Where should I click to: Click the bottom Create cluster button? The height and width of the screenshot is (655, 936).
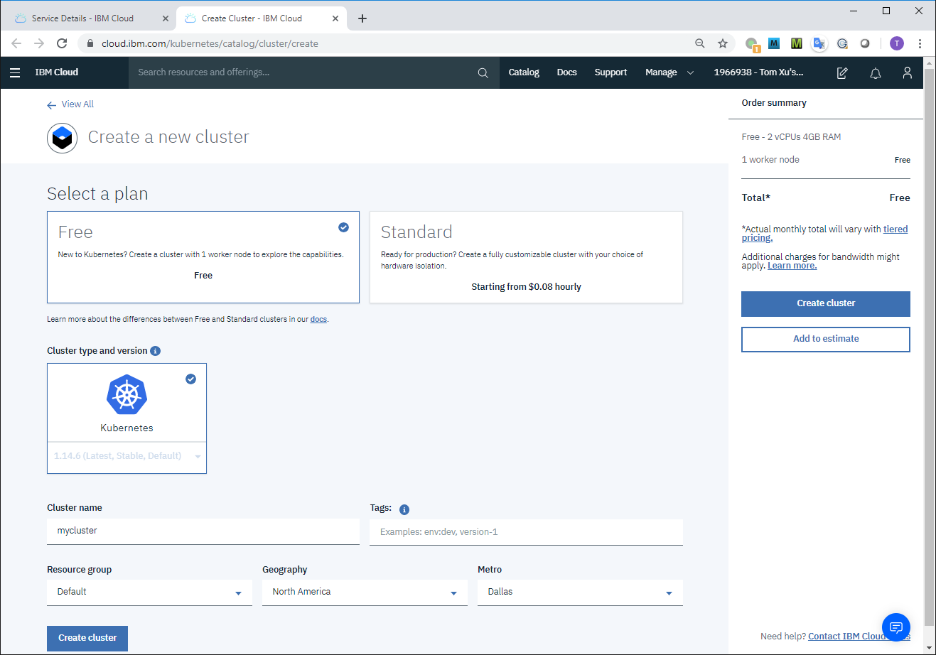pyautogui.click(x=87, y=638)
